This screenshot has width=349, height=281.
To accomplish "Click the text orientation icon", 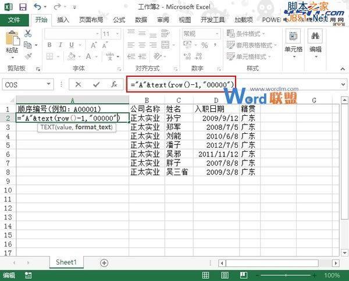I will pyautogui.click(x=158, y=56).
